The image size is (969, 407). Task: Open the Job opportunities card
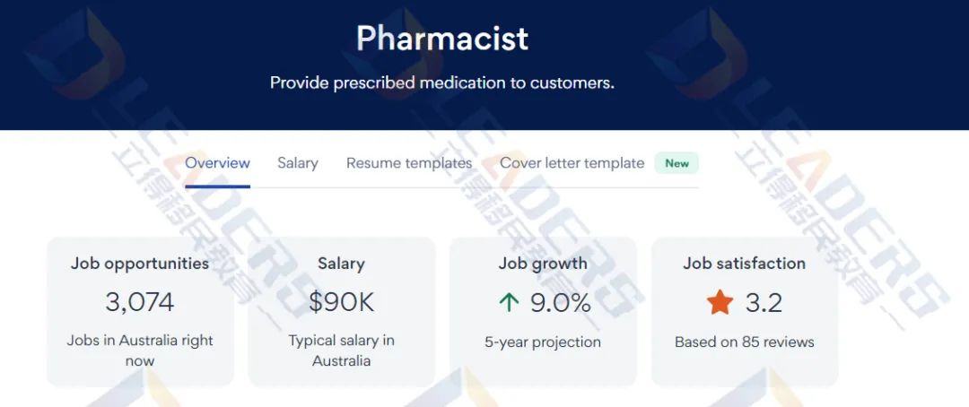click(x=140, y=312)
